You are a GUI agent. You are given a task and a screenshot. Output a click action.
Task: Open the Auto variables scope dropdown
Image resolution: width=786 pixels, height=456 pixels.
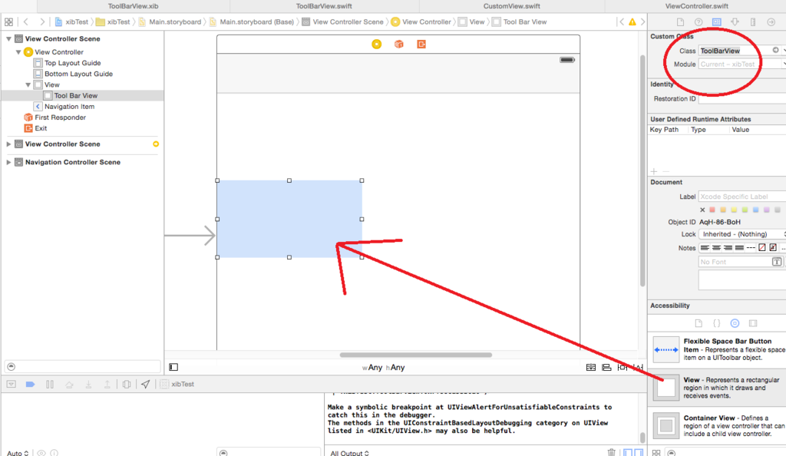point(18,452)
